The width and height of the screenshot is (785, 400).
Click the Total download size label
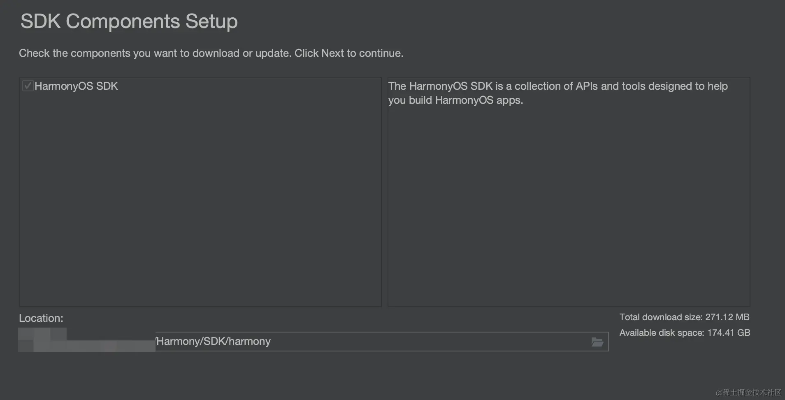point(661,317)
